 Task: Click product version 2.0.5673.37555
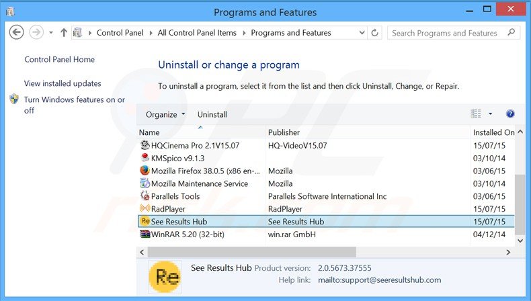345,268
